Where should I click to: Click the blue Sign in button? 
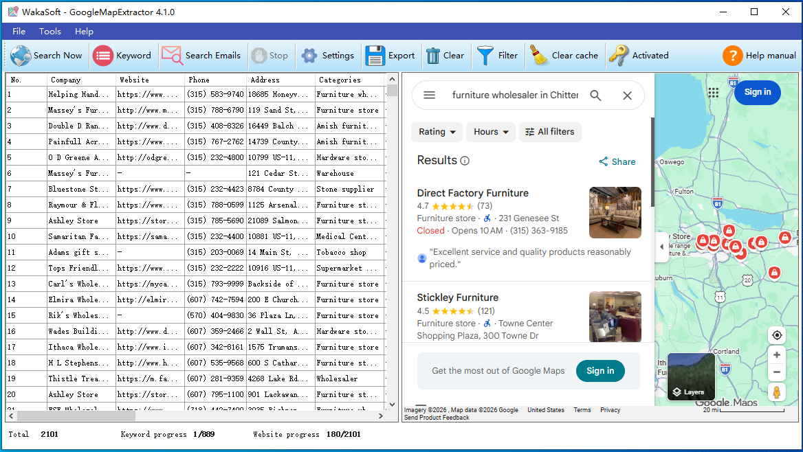point(757,92)
